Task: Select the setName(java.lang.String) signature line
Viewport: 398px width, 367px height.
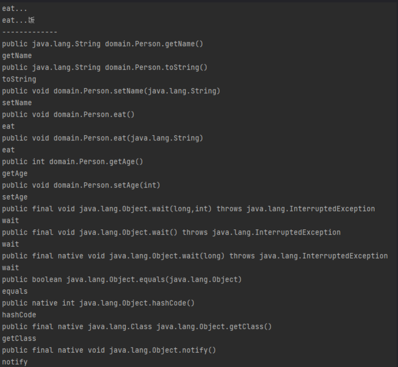Action: tap(111, 91)
